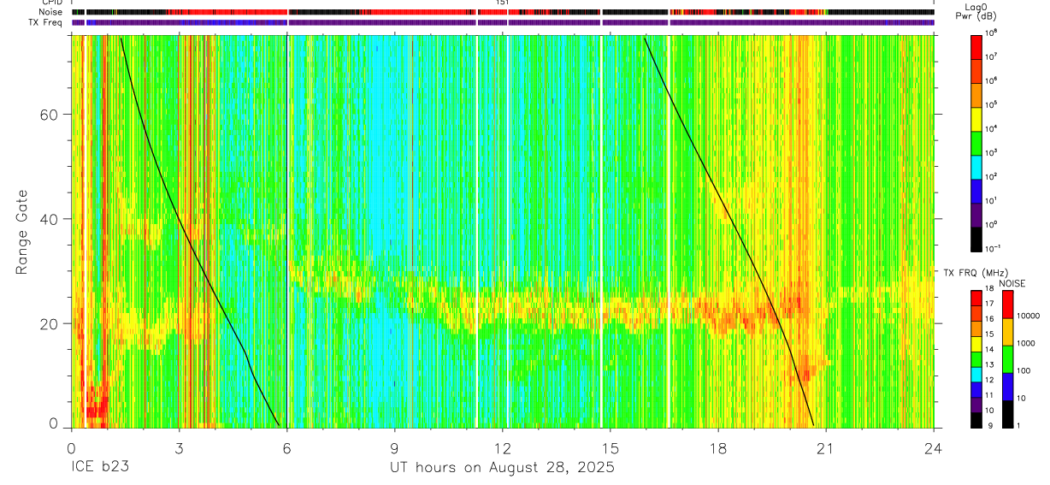Screen dimensions: 1050x485
Task: Click the red top segment of Lag0 power colorbar
Action: tap(976, 46)
